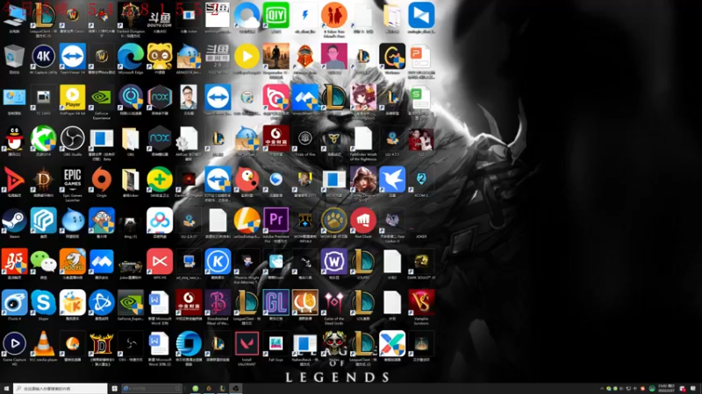Launch the Riot Client icon
The width and height of the screenshot is (702, 394).
tap(363, 221)
